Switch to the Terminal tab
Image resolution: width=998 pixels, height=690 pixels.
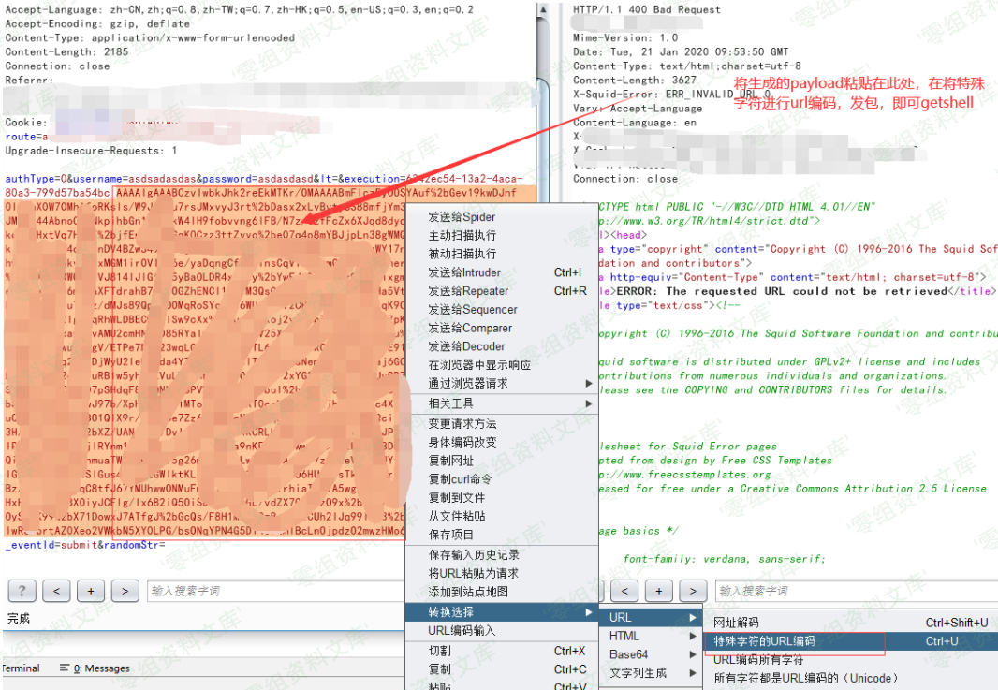21,668
